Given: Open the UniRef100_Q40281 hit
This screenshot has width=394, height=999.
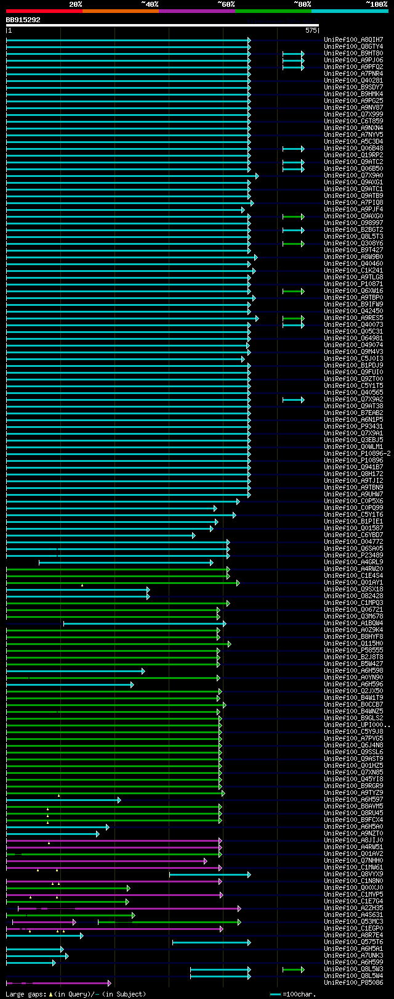Looking at the screenshot, I should click(353, 81).
